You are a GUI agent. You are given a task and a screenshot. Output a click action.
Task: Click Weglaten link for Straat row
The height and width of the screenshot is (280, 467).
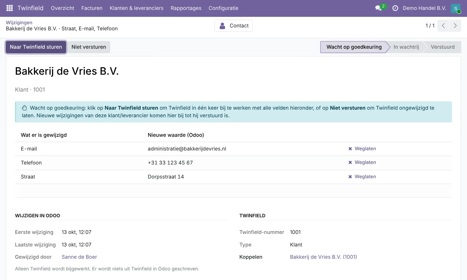[365, 177]
